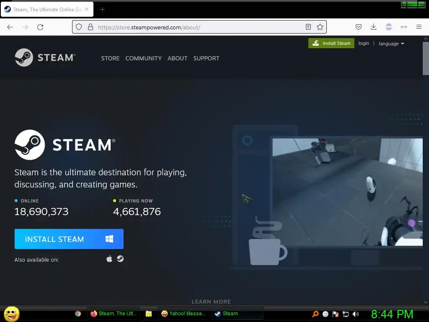Open the file folder taskbar icon
Screen dimensions: 429x322
[149, 314]
